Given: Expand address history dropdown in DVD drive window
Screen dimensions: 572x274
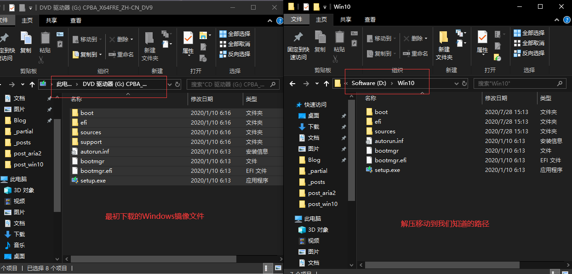Looking at the screenshot, I should pyautogui.click(x=169, y=85).
